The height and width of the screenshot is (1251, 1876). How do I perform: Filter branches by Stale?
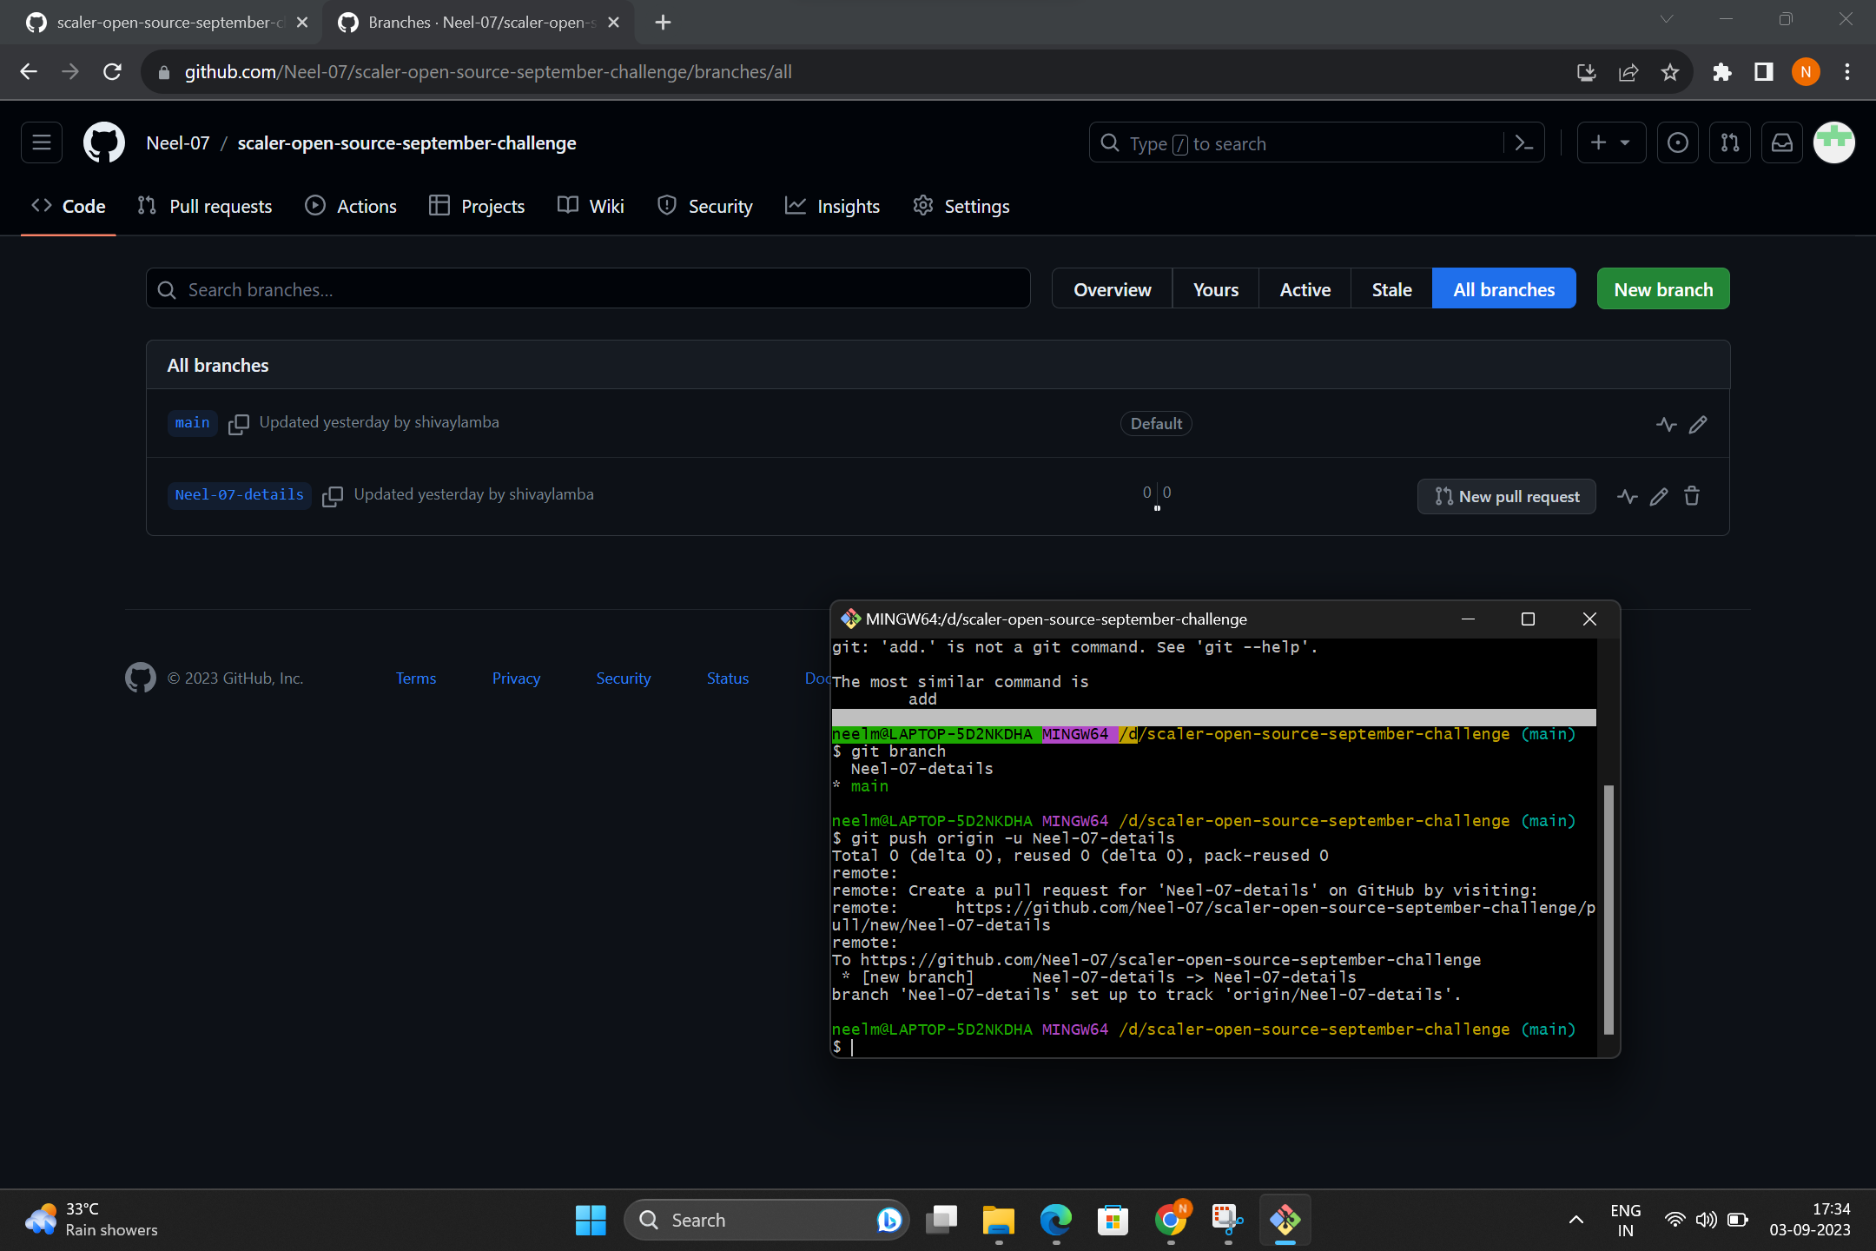coord(1390,288)
